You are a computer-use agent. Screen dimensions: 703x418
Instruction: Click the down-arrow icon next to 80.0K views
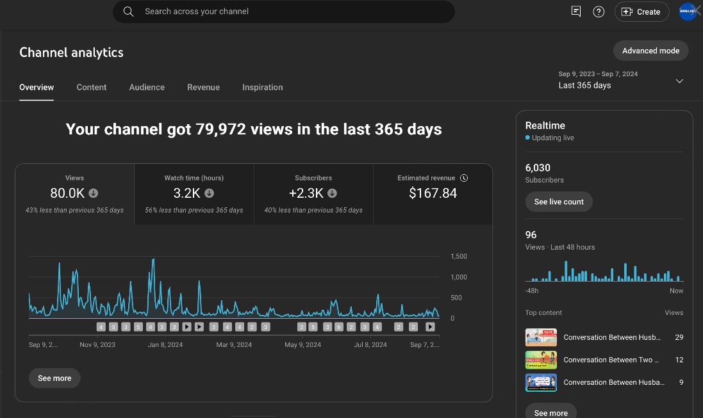point(93,193)
